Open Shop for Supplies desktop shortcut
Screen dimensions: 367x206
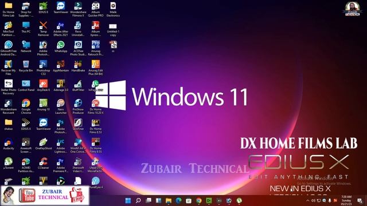[26, 9]
